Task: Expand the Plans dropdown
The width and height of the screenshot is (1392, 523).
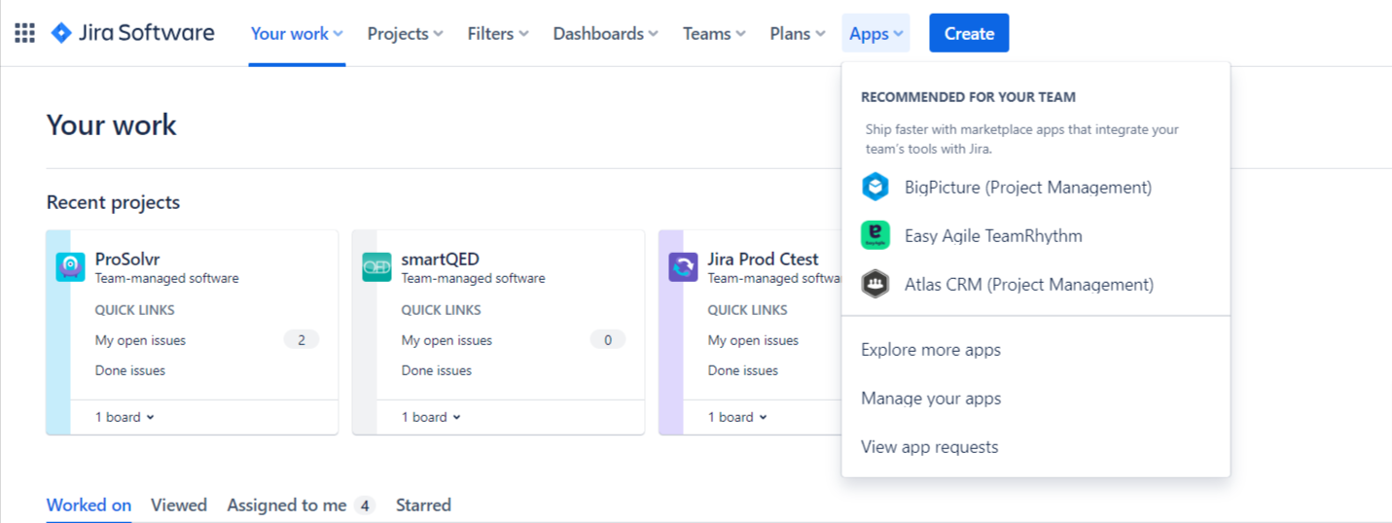Action: [798, 33]
